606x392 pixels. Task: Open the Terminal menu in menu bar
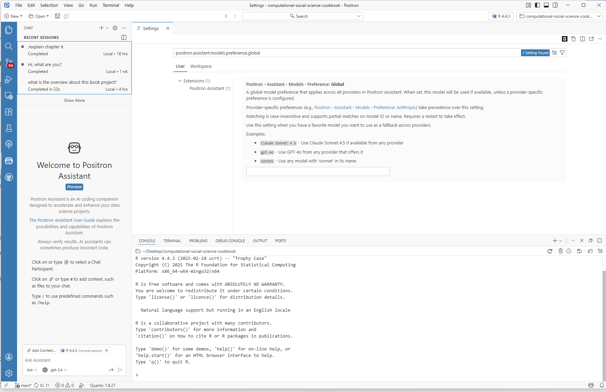(111, 5)
